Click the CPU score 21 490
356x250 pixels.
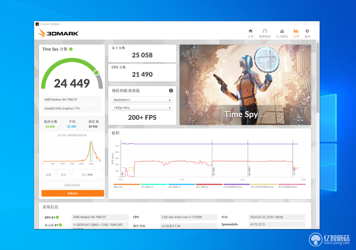point(142,74)
